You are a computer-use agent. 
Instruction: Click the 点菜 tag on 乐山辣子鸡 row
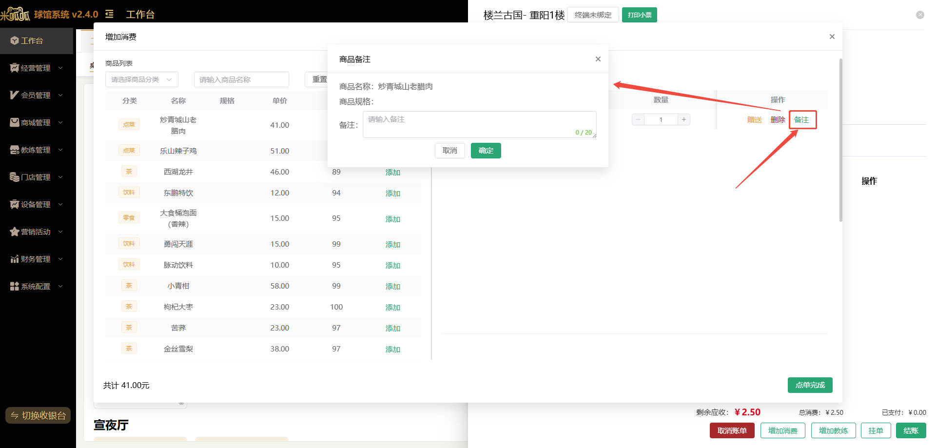[129, 151]
